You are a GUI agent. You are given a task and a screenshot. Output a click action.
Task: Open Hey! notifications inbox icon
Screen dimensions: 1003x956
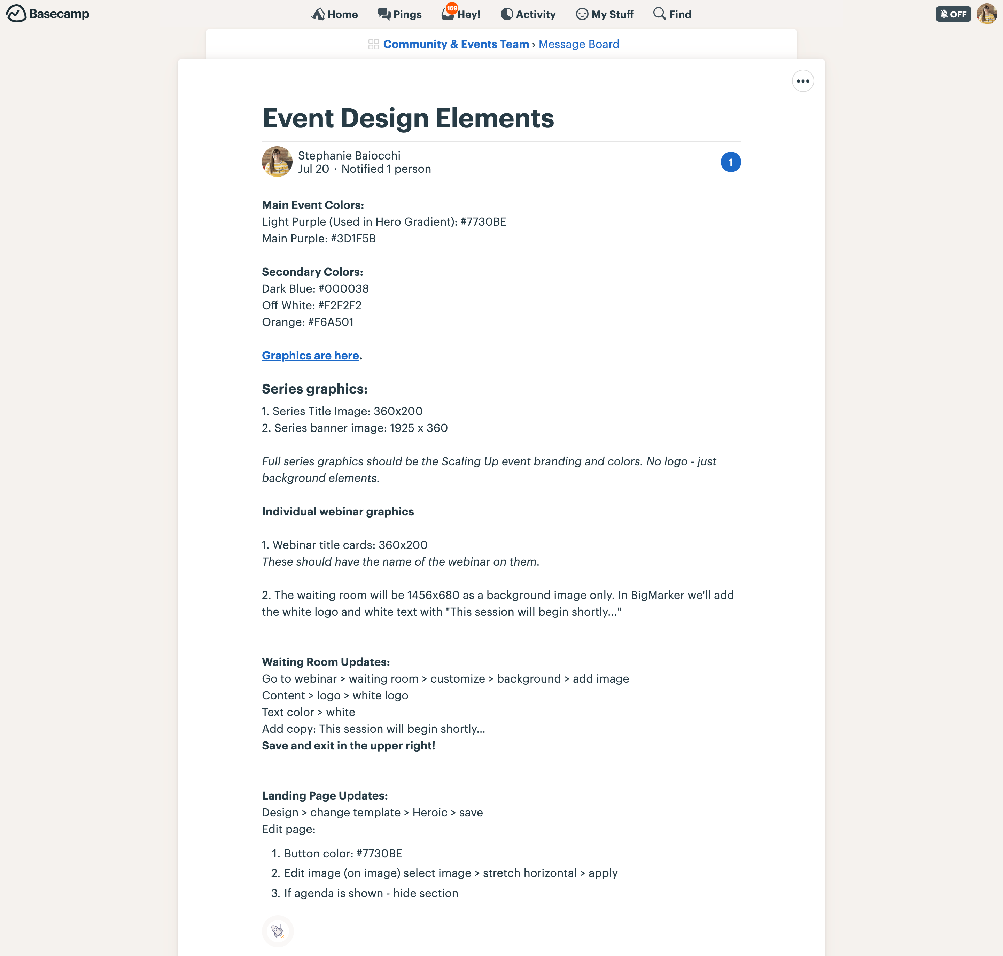pyautogui.click(x=448, y=15)
